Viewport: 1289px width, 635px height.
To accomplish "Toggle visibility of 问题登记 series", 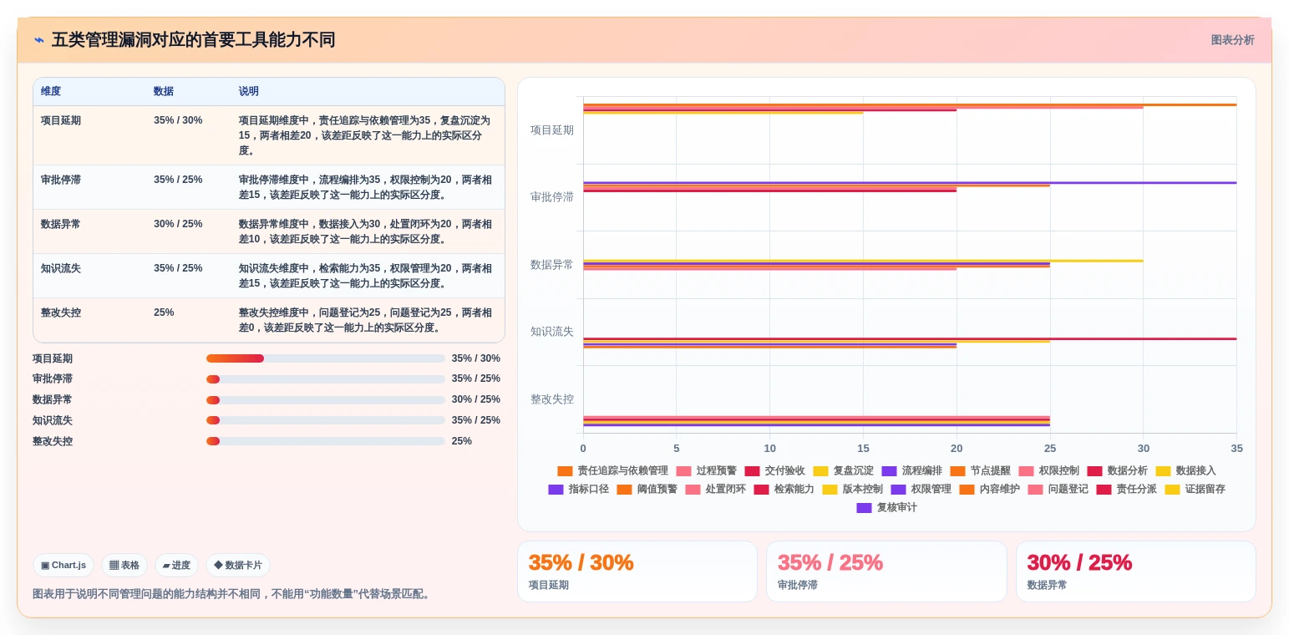I will (x=1058, y=490).
